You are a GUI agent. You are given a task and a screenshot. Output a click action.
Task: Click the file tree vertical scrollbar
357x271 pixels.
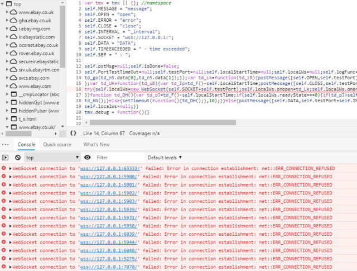62,36
